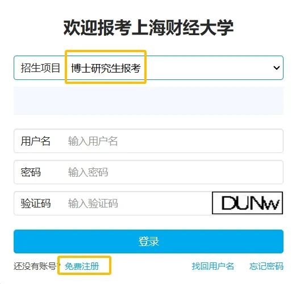Open the 免费注册 registration link
Image resolution: width=296 pixels, height=284 pixels.
(82, 266)
